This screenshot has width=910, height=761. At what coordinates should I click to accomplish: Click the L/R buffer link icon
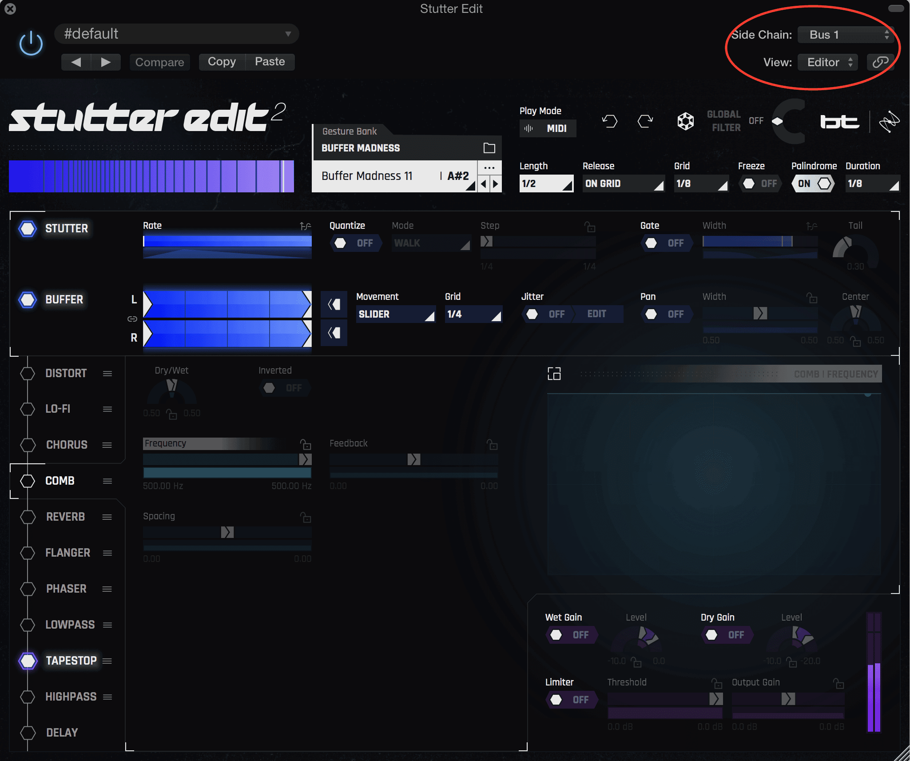(132, 319)
